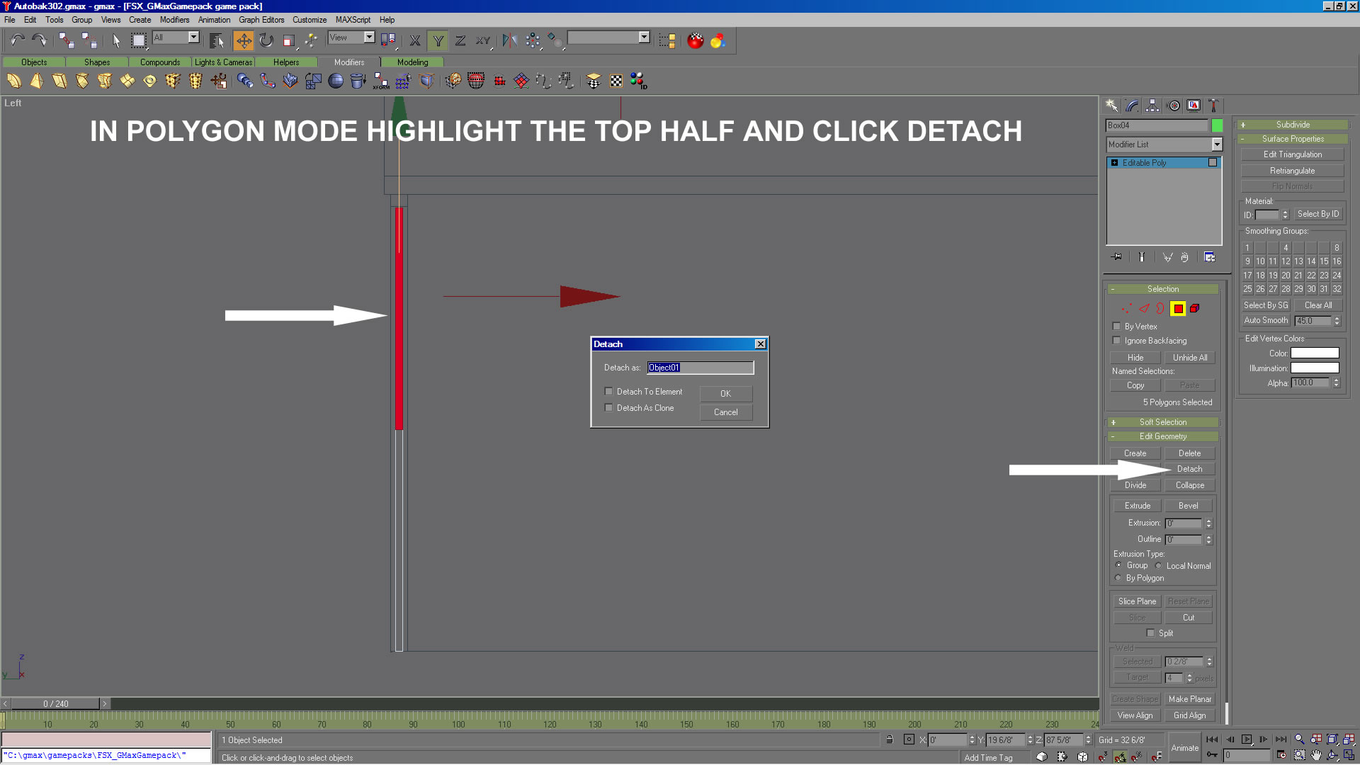Switch to Element sub-object selection mode
This screenshot has width=1360, height=765.
[x=1195, y=308]
